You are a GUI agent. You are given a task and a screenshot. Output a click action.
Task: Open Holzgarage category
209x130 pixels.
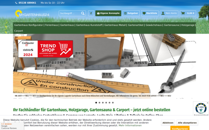[188, 25]
